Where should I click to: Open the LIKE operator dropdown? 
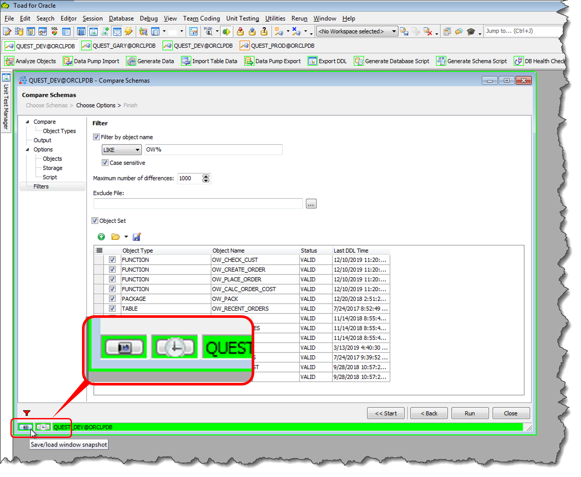tap(122, 150)
